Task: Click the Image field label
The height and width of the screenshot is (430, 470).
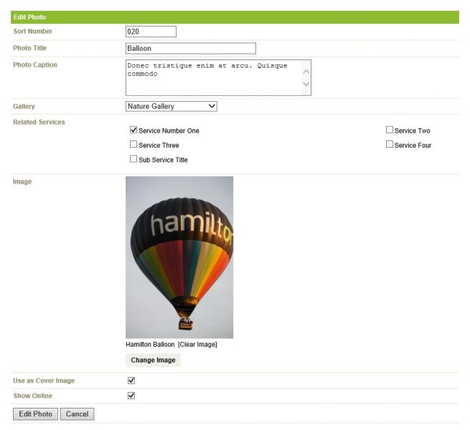Action: click(x=22, y=181)
